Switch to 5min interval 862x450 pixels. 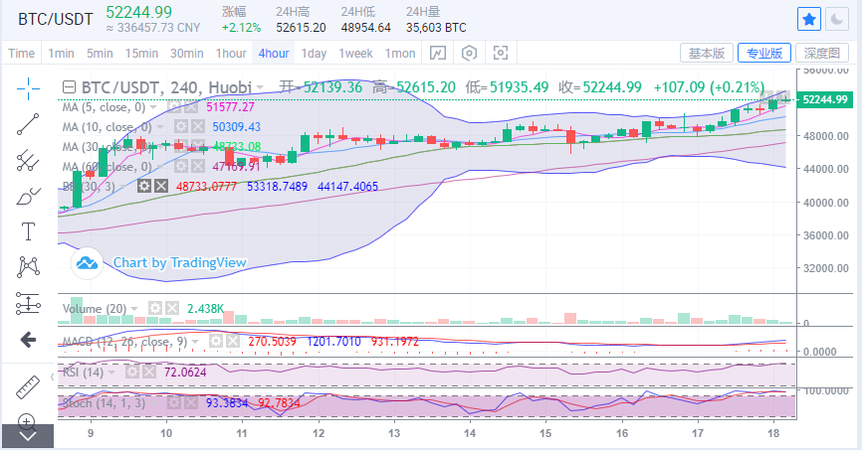100,54
